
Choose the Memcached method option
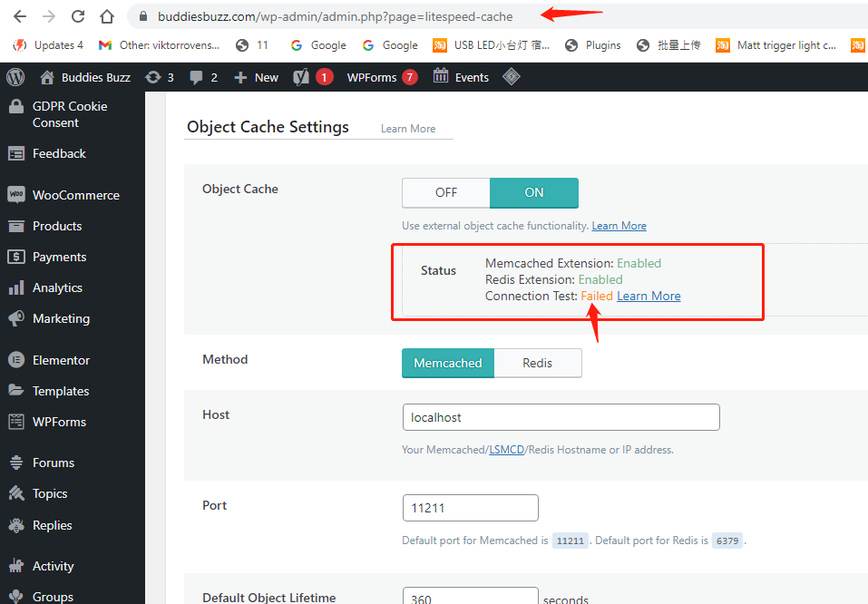coord(448,363)
